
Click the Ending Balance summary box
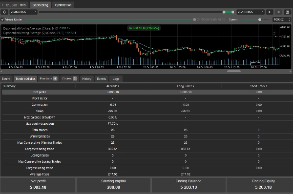(x=188, y=185)
